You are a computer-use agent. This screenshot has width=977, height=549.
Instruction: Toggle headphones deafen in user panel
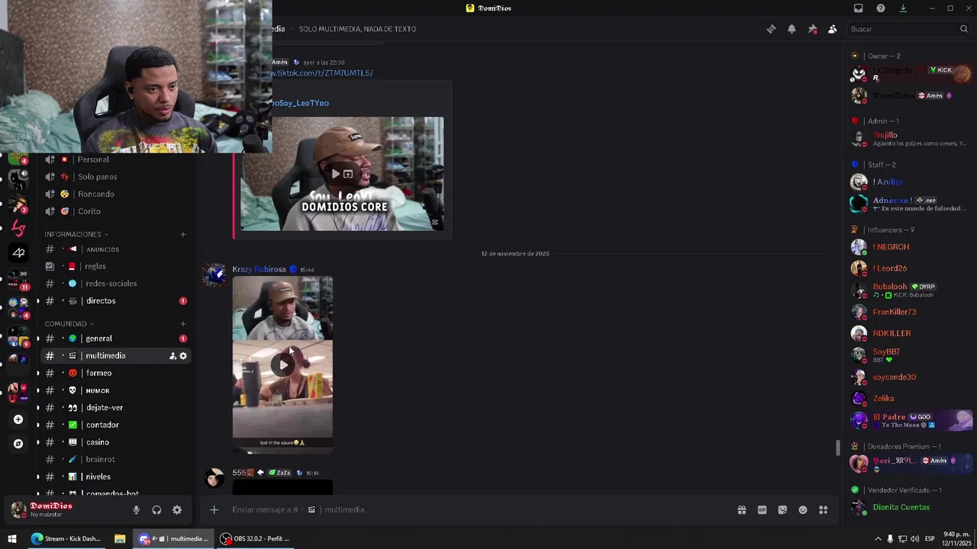(156, 510)
